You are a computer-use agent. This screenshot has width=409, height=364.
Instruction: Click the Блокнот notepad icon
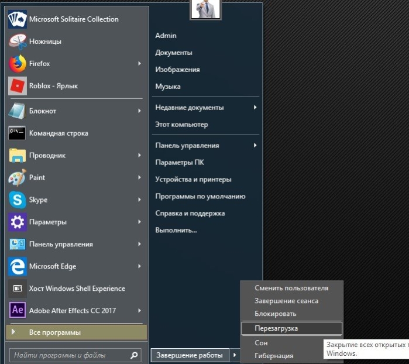coord(17,111)
